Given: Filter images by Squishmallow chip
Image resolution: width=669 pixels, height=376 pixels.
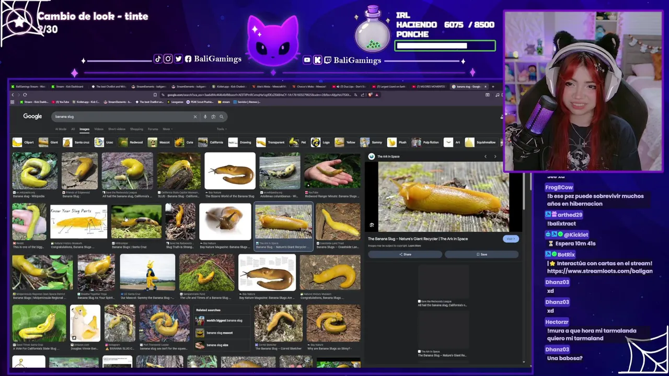Looking at the screenshot, I should [x=480, y=142].
